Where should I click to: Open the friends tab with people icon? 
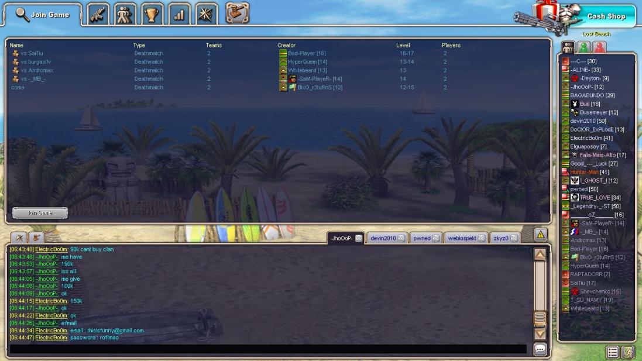coord(125,15)
